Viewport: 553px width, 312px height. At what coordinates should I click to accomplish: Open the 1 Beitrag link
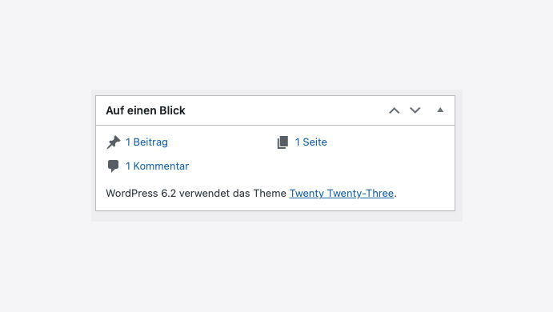click(x=146, y=142)
